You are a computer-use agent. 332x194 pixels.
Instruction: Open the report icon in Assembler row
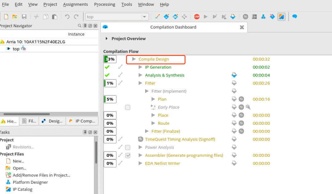point(234,155)
